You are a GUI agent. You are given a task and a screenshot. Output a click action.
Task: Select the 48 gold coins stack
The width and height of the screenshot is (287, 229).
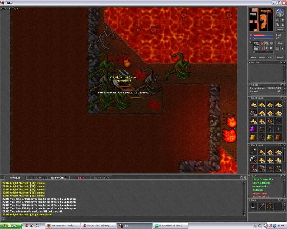coord(254,105)
